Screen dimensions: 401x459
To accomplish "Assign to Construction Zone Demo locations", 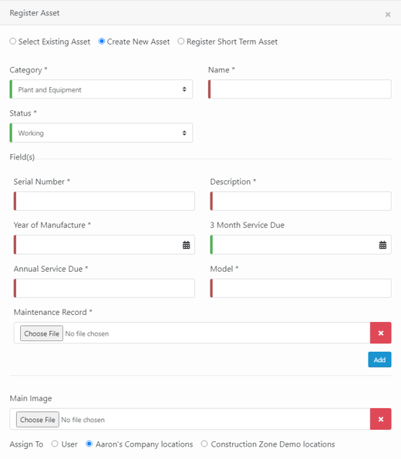I will tap(204, 444).
